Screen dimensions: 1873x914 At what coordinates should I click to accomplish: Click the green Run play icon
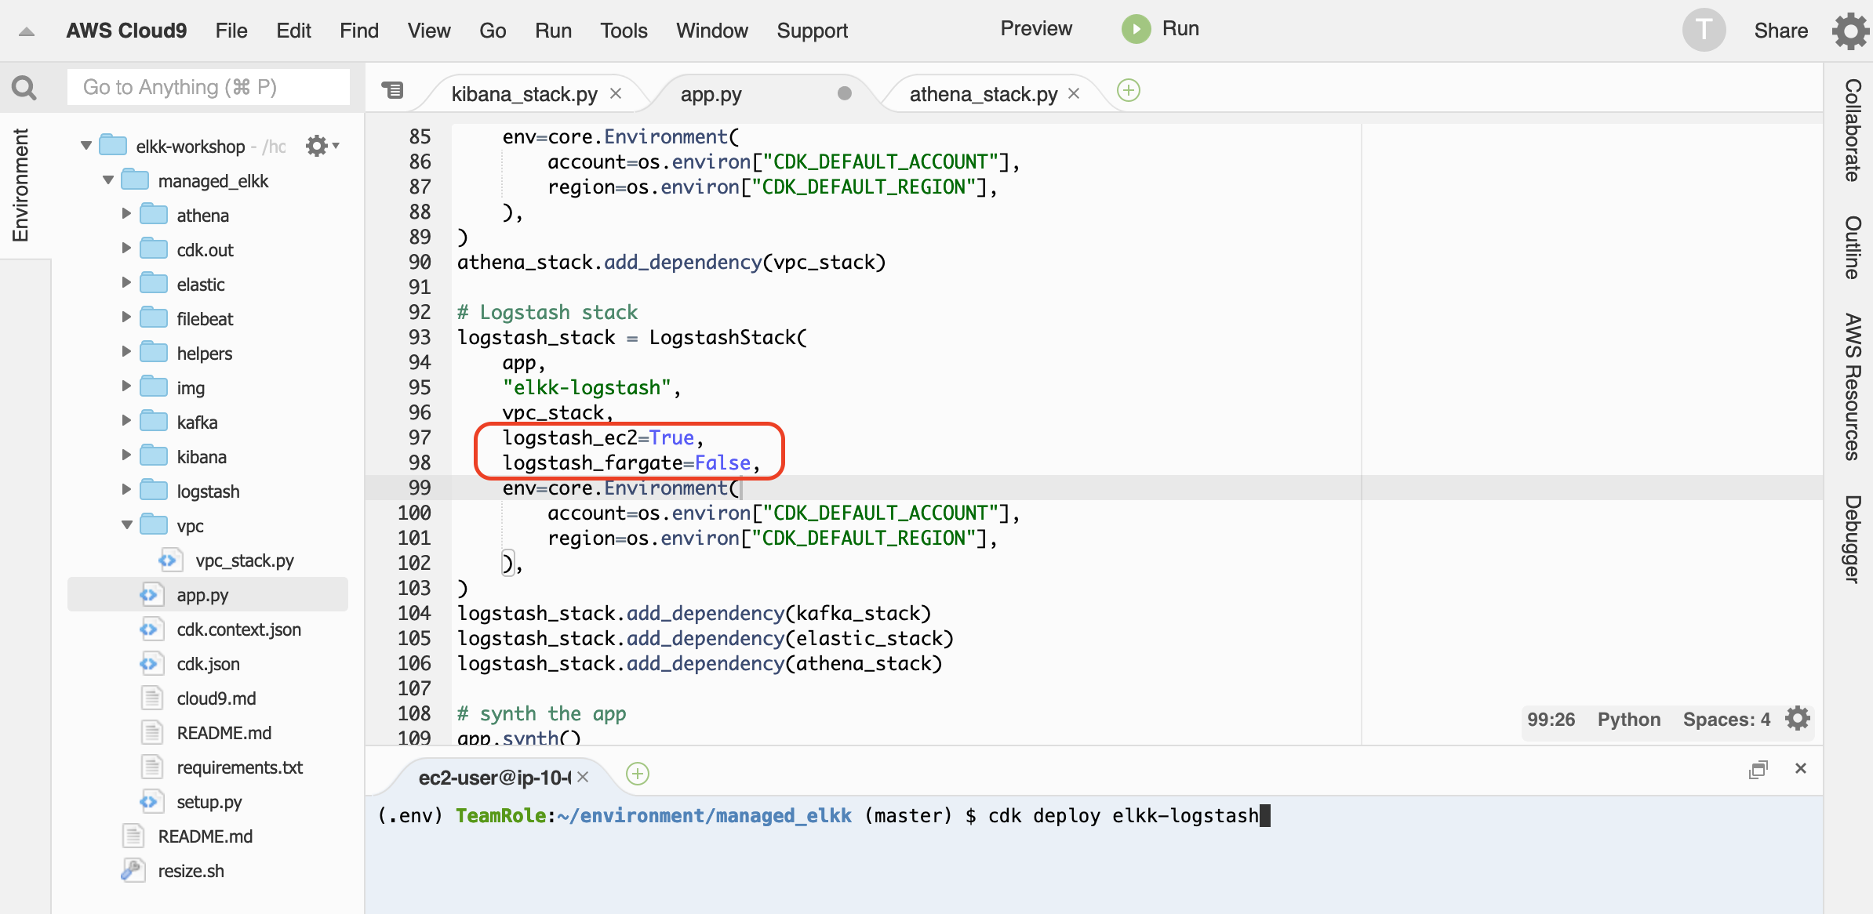(x=1136, y=29)
